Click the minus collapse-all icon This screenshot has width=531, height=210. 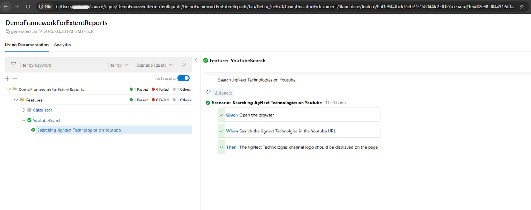[x=15, y=78]
